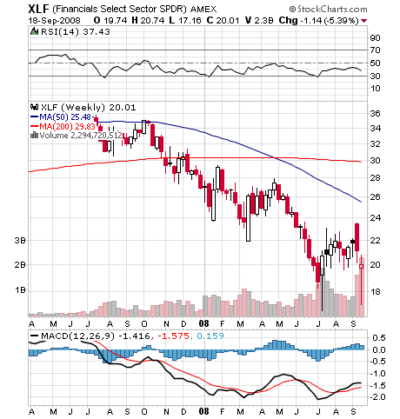
Task: Click the RSI indicator mountain icon
Action: coord(34,31)
